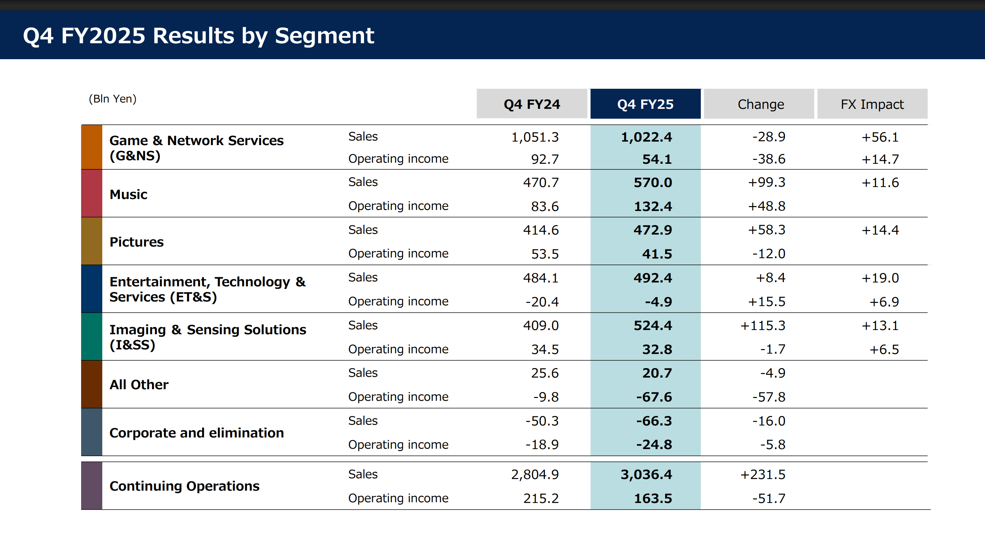Select Continuing Operations sales value 3,036.4
This screenshot has width=985, height=541.
(x=646, y=474)
